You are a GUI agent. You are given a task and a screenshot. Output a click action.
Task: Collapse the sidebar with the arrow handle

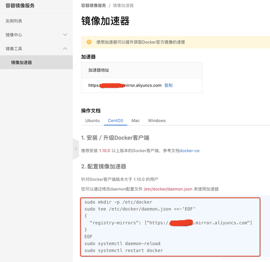[x=76, y=149]
